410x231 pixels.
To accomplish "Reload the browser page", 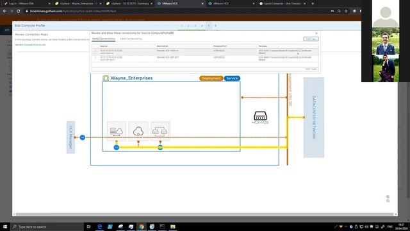I will tap(19, 11).
